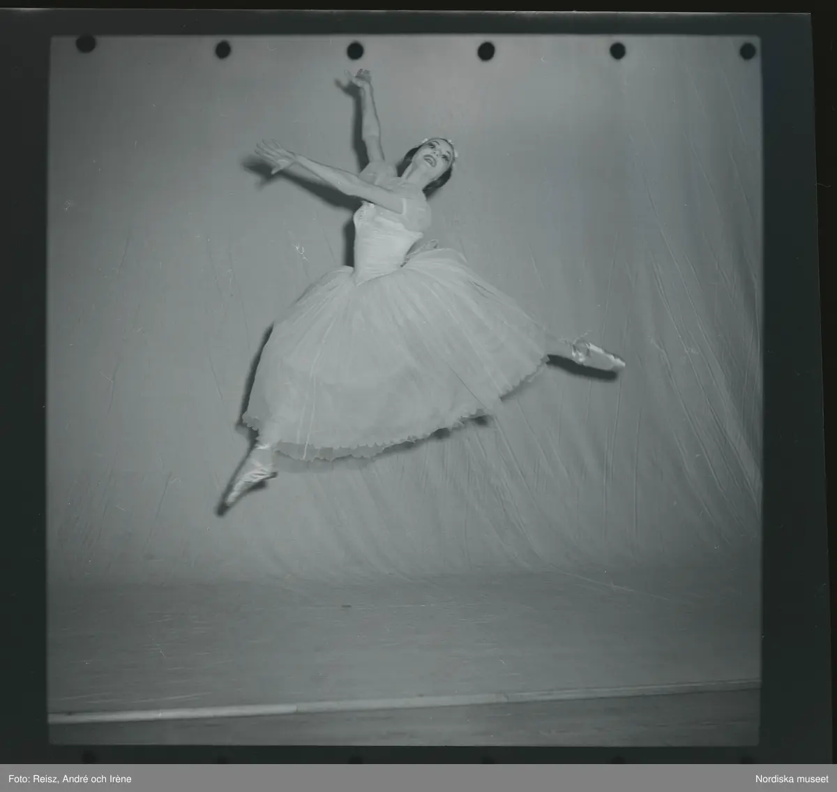Click the fourth film perforation hole along top

coord(486,51)
